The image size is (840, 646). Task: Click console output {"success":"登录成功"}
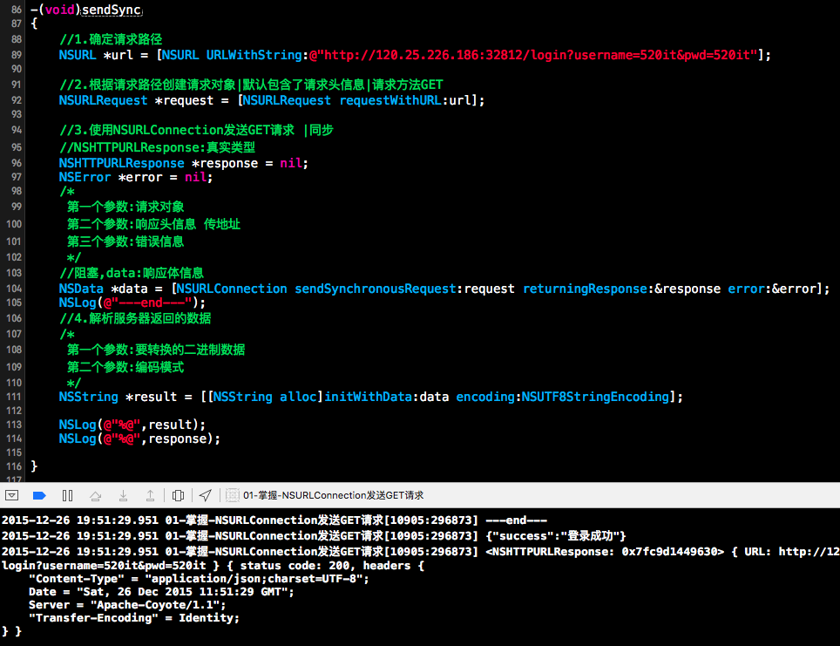(x=556, y=535)
